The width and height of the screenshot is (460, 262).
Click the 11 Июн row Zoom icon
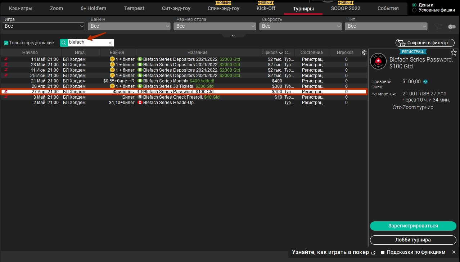point(6,70)
